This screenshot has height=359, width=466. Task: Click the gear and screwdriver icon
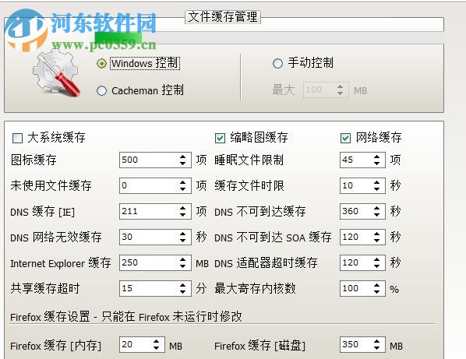[56, 74]
